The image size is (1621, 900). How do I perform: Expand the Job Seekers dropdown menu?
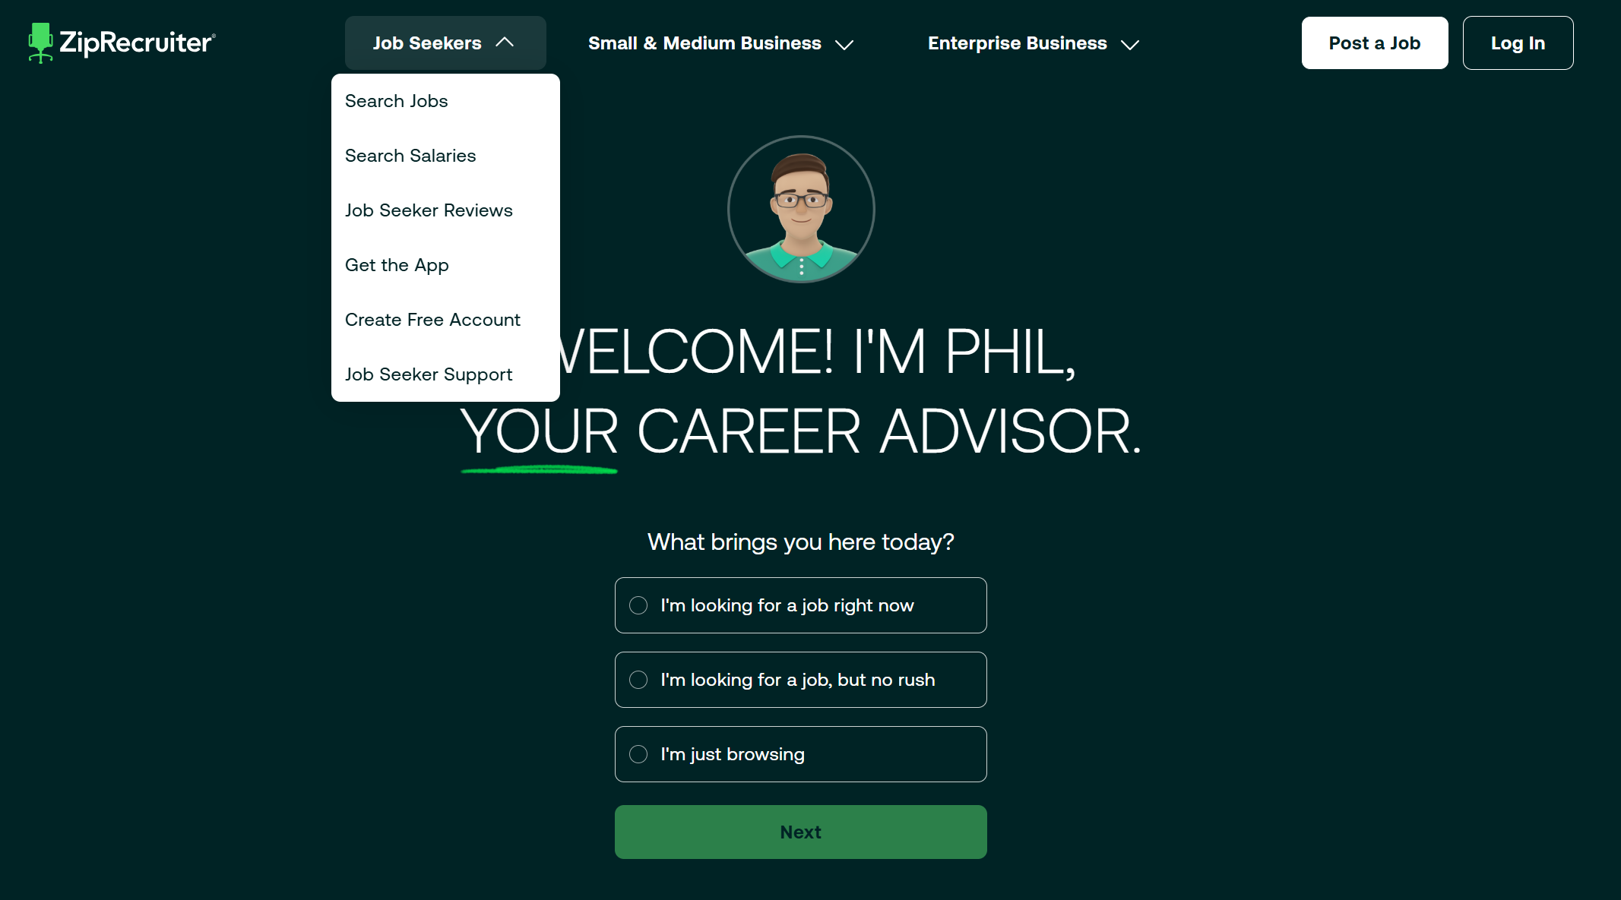pos(442,43)
